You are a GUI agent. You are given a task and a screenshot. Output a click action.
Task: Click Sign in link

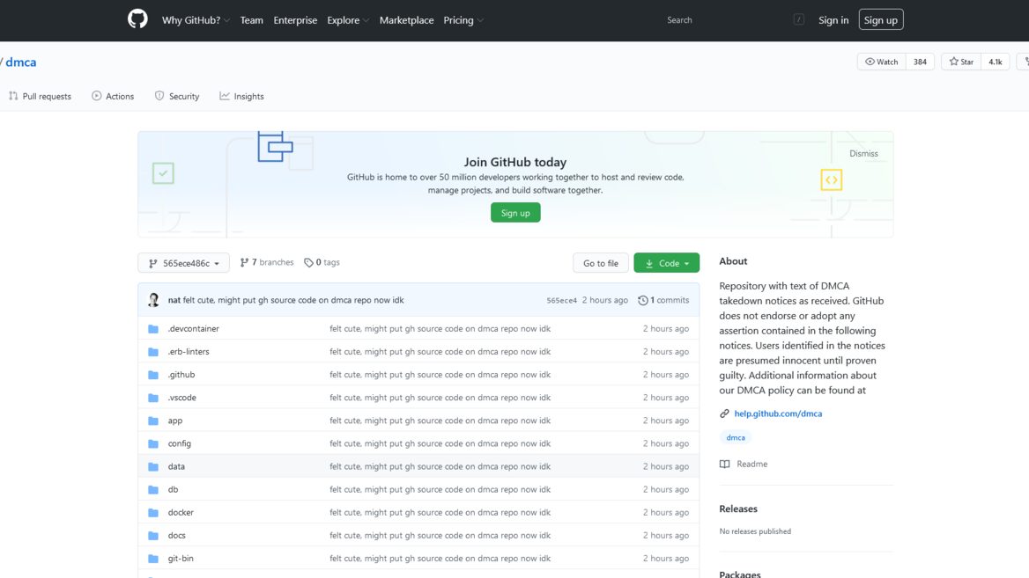click(833, 19)
